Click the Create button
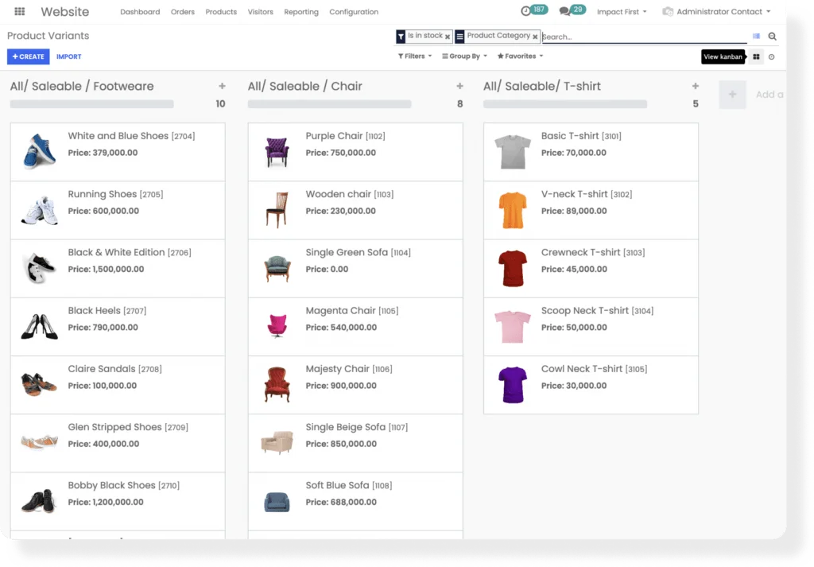This screenshot has height=567, width=814. (28, 56)
